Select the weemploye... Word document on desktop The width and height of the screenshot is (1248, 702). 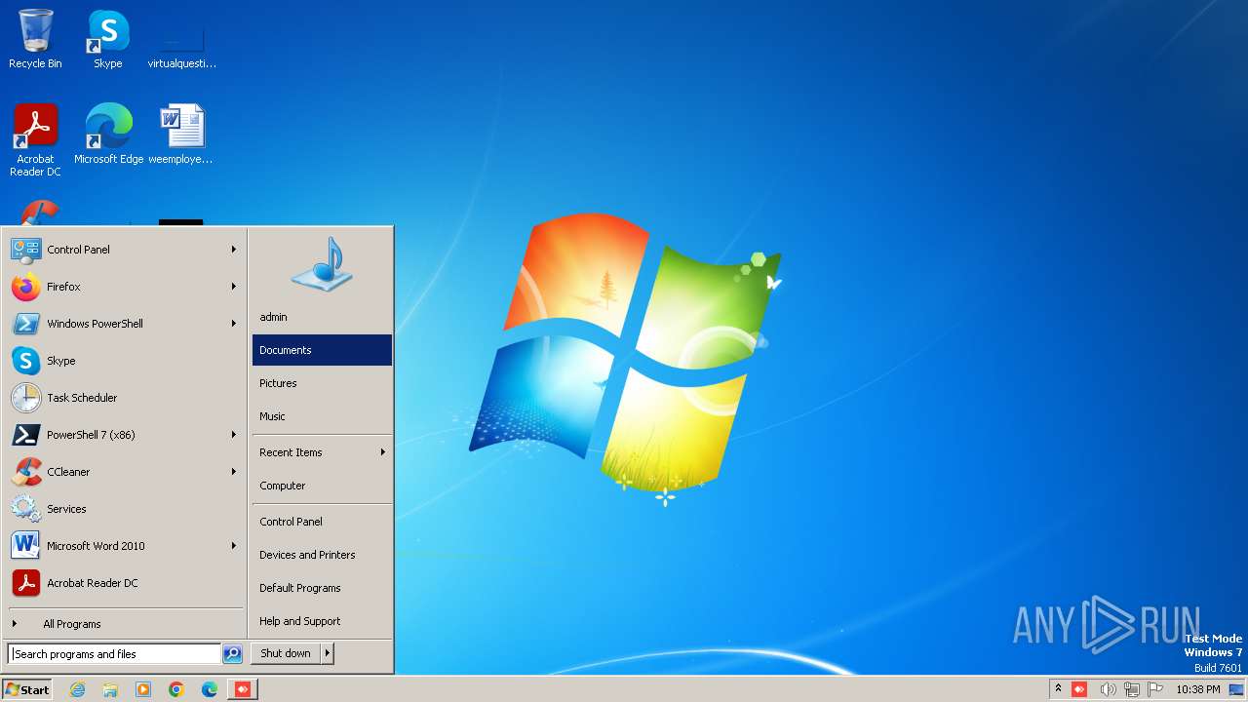coord(181,135)
